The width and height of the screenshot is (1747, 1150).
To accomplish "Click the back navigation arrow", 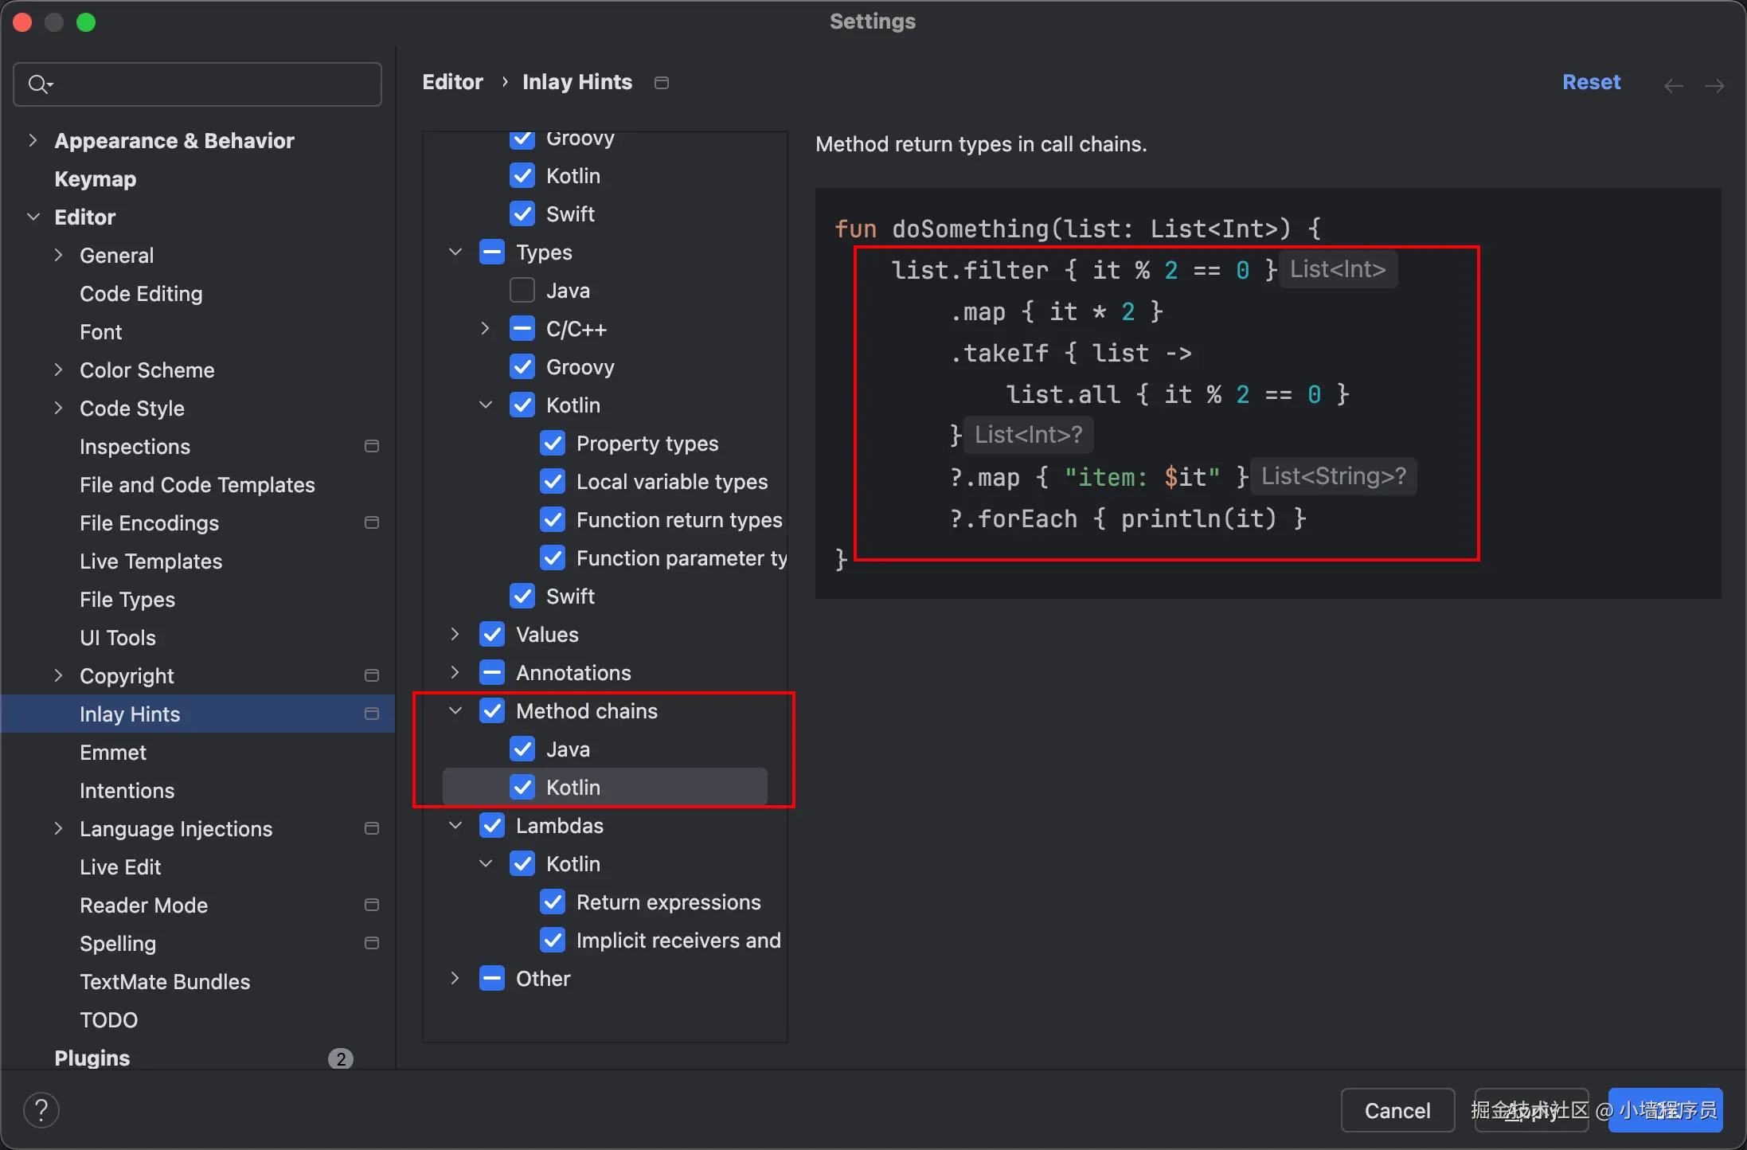I will [1673, 85].
